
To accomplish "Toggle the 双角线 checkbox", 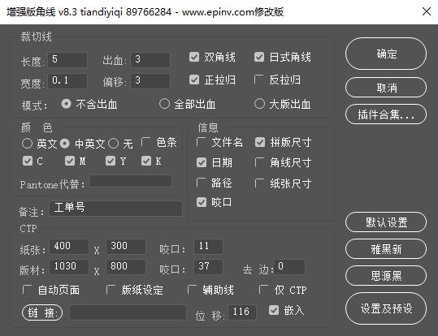I will 194,57.
